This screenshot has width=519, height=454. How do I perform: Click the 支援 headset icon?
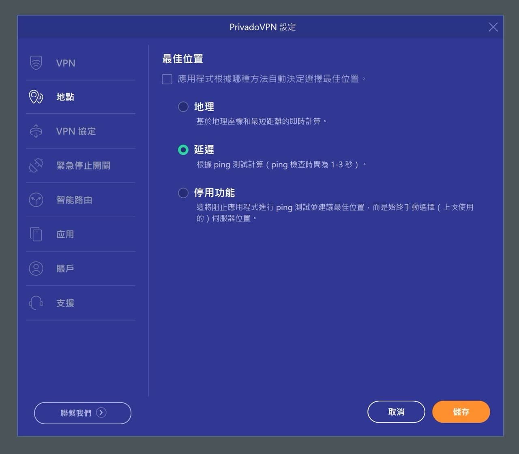36,303
